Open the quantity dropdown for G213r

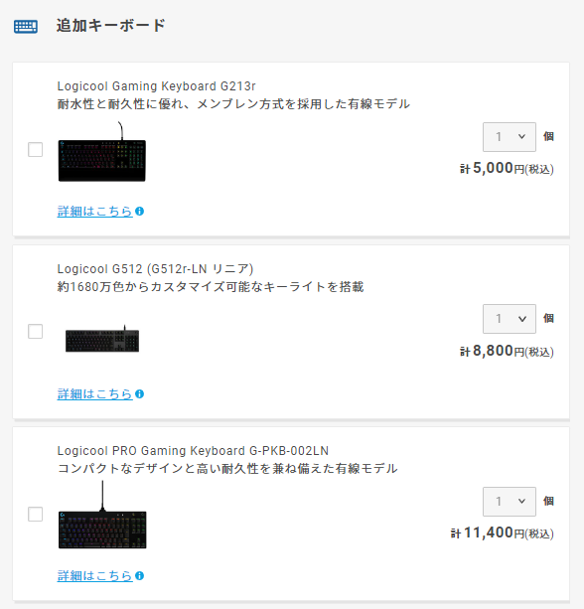point(510,137)
